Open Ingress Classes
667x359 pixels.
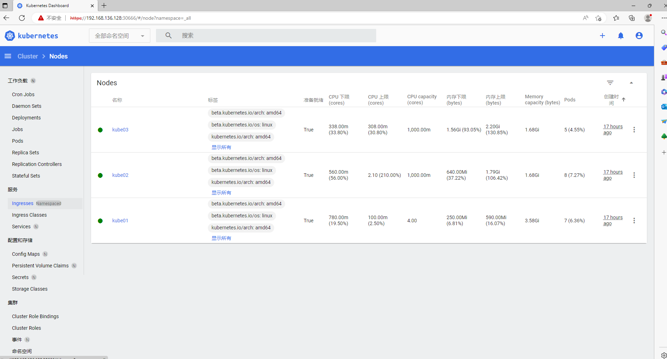[29, 215]
